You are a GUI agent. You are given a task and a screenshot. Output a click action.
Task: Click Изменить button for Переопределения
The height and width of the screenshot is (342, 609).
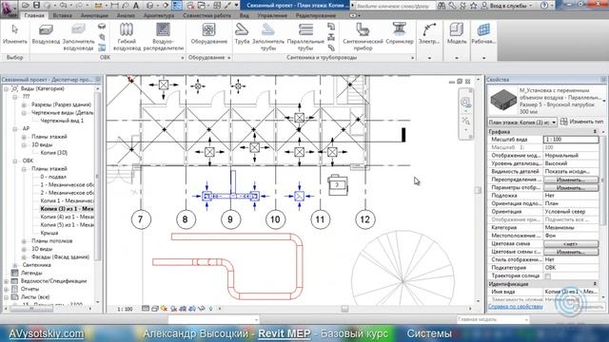coord(571,180)
